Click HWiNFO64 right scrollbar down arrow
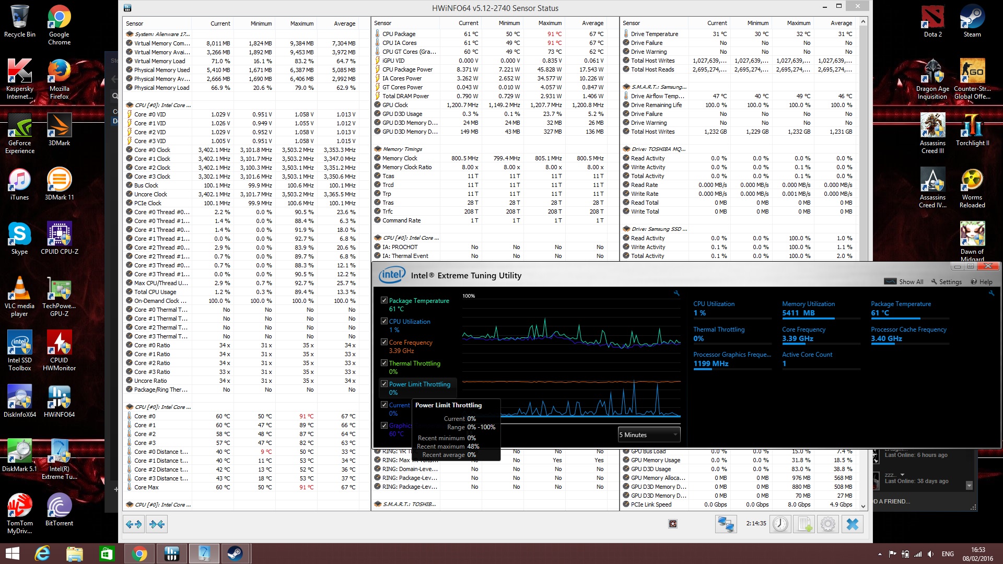This screenshot has height=564, width=1003. pos(863,506)
